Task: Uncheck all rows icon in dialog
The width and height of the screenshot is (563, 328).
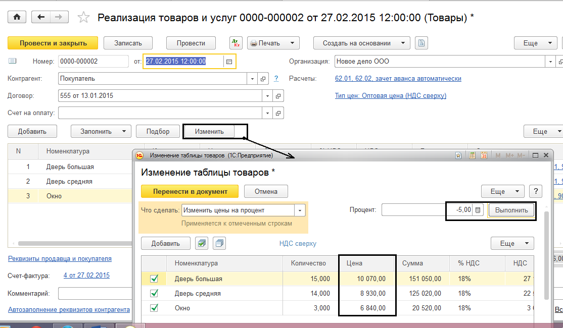Action: click(219, 243)
